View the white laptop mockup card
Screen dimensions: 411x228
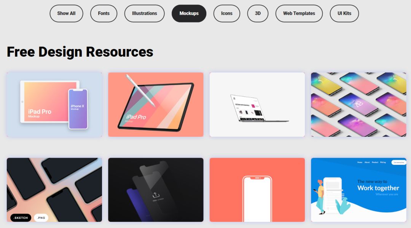[x=257, y=105]
